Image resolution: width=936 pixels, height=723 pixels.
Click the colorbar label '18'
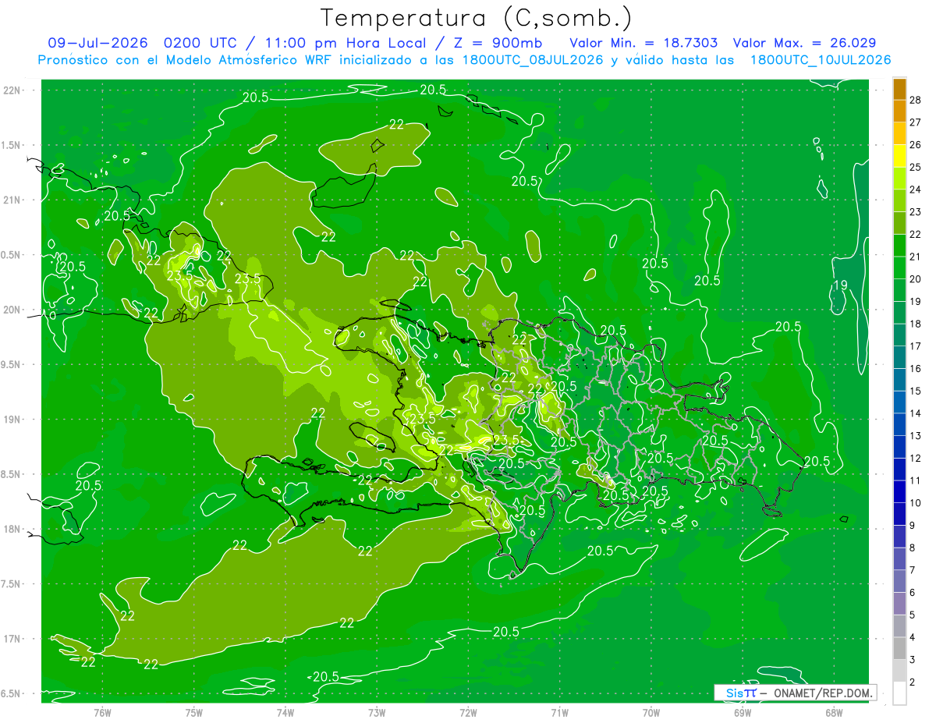[x=916, y=324]
